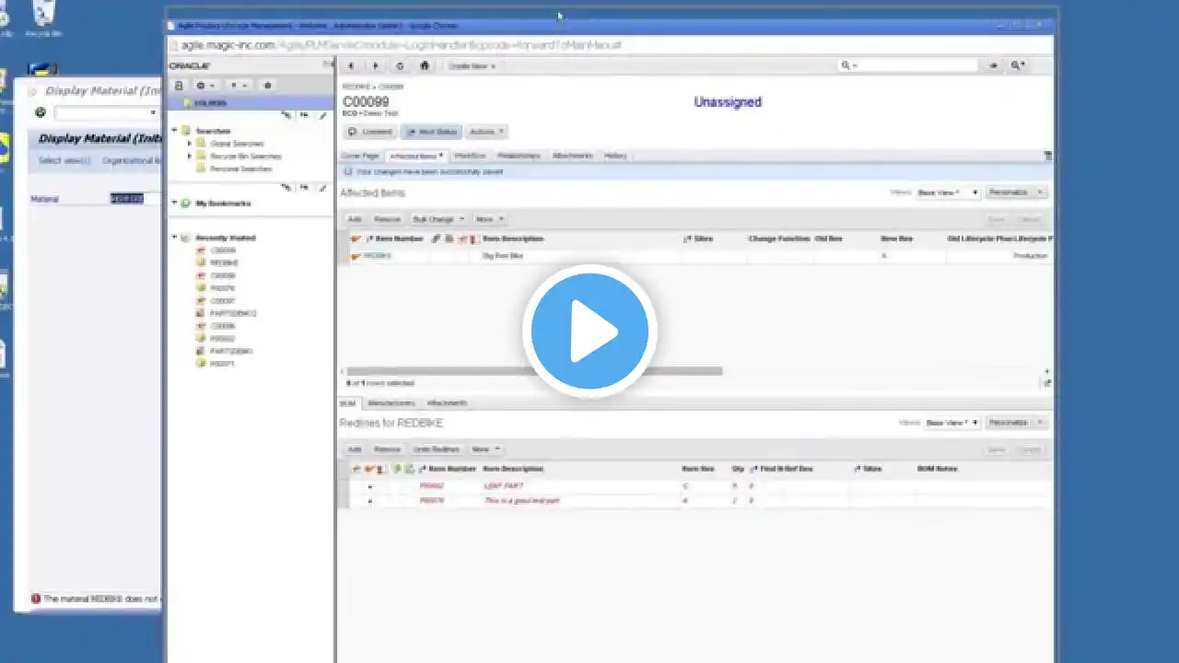Open advanced search magnifier icon
1179x663 pixels.
(1018, 66)
